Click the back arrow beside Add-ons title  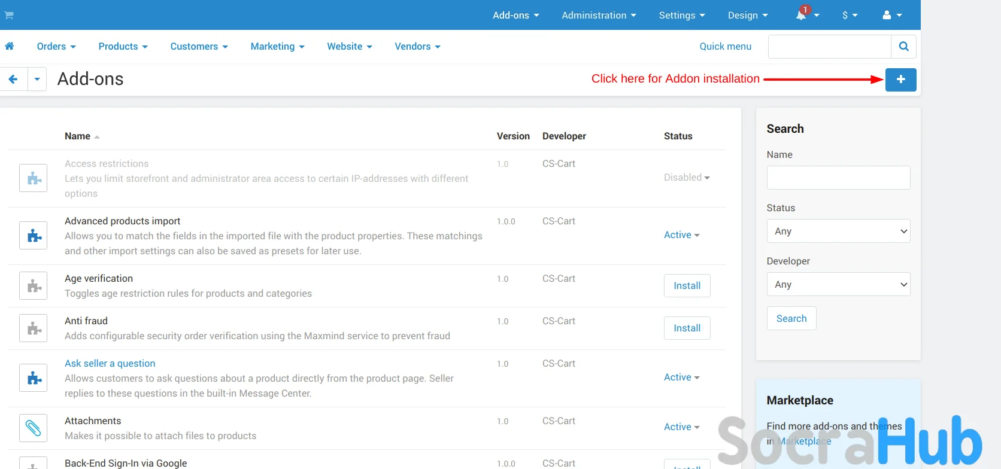coord(13,79)
